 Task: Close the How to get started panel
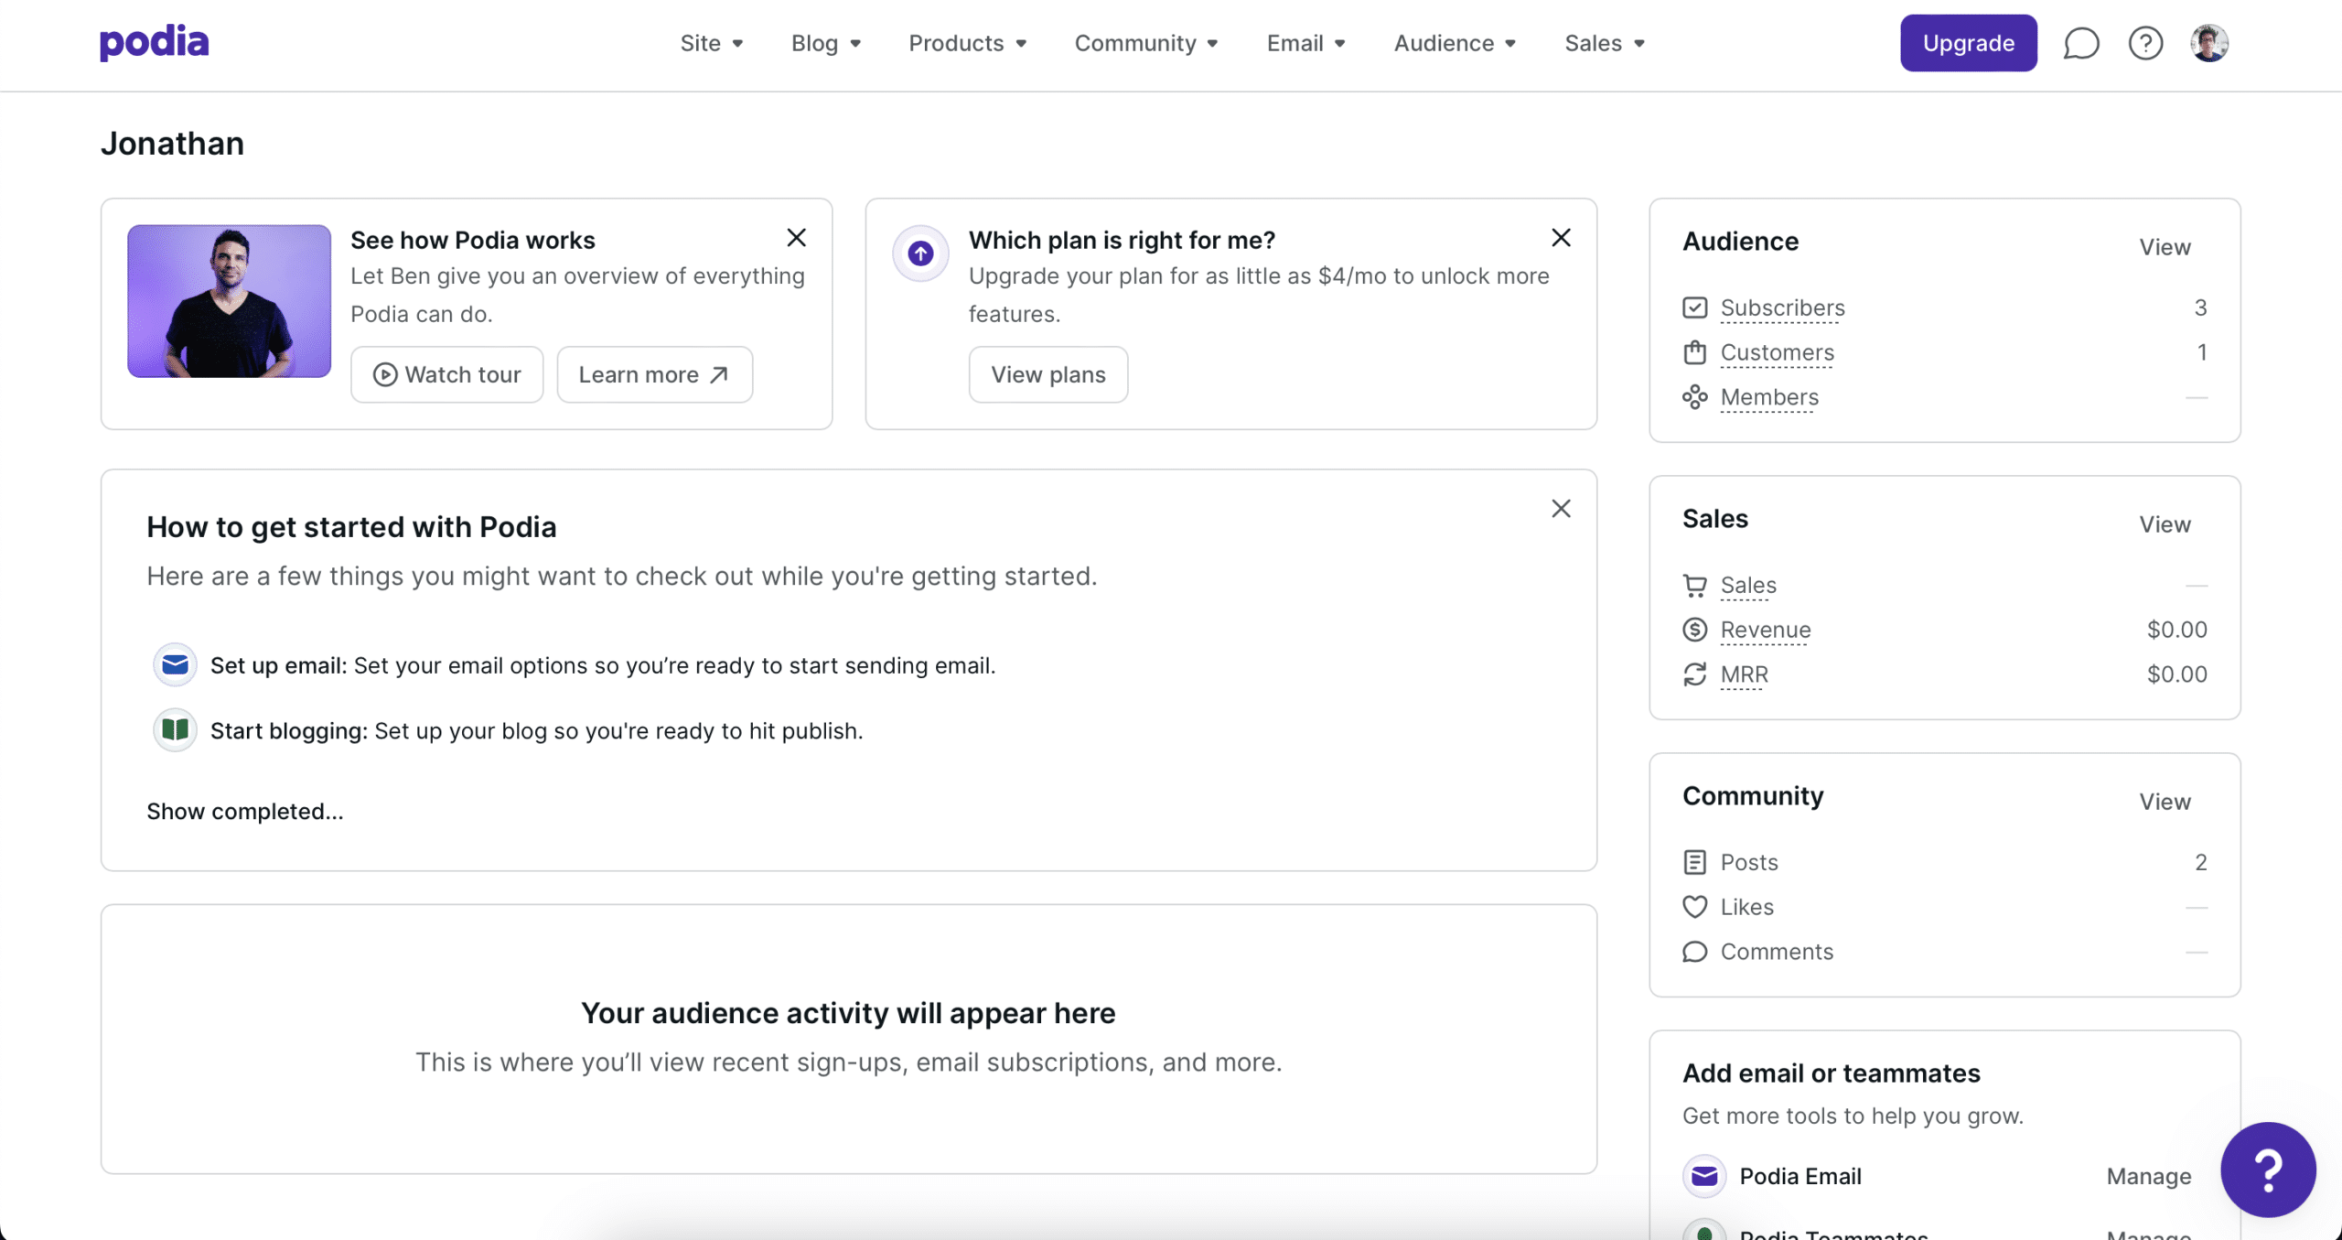click(1561, 509)
